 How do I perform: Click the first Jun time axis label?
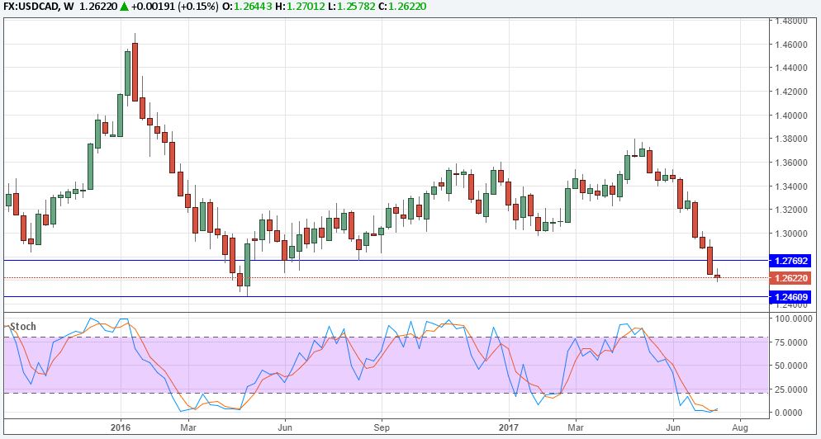[x=285, y=427]
